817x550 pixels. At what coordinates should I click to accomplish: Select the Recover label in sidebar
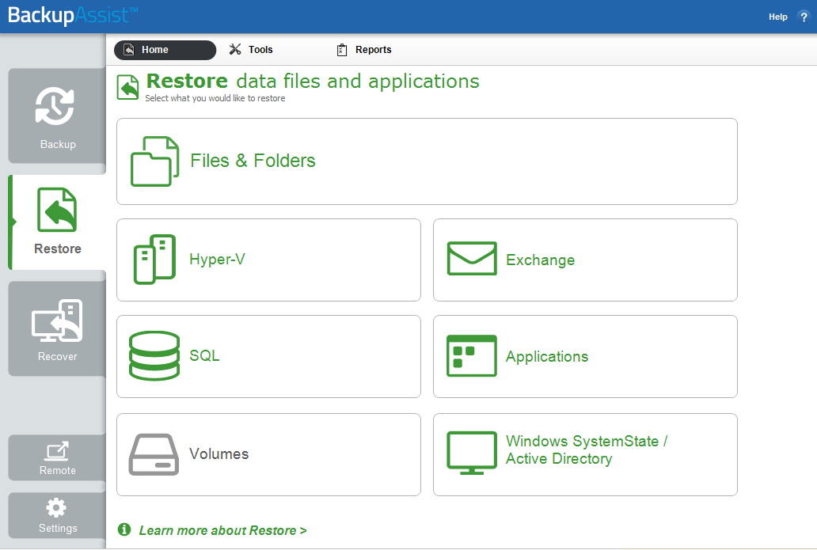pos(57,357)
